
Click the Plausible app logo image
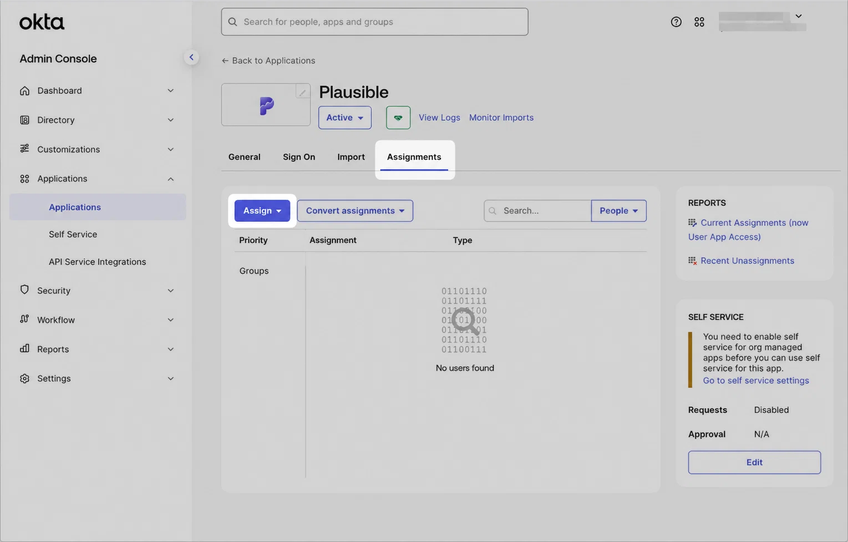[267, 105]
